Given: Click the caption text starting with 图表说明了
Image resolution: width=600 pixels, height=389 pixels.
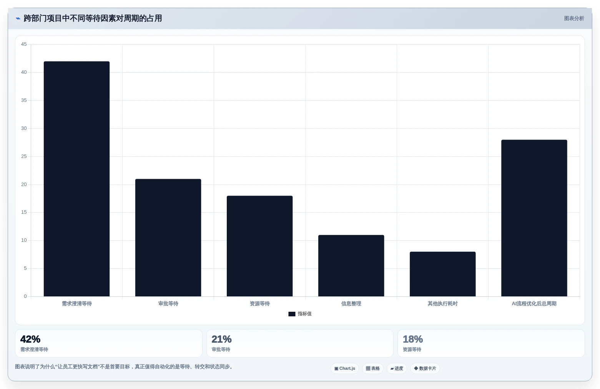Looking at the screenshot, I should click(x=124, y=367).
